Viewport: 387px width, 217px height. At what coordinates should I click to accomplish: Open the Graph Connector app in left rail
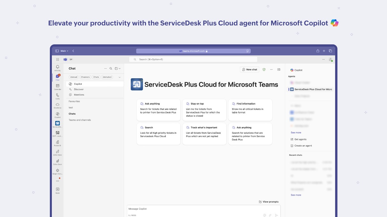pyautogui.click(x=58, y=171)
